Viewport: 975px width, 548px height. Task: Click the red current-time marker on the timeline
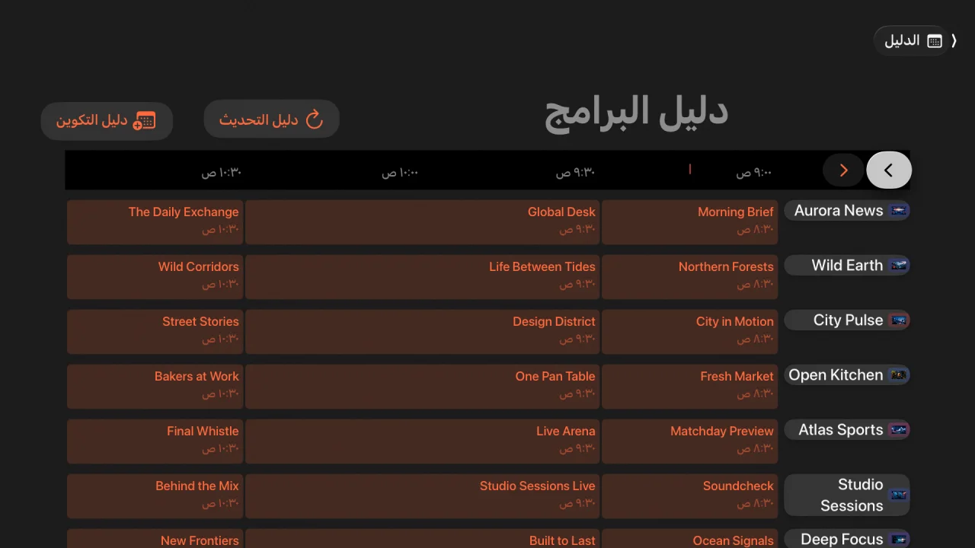point(690,169)
